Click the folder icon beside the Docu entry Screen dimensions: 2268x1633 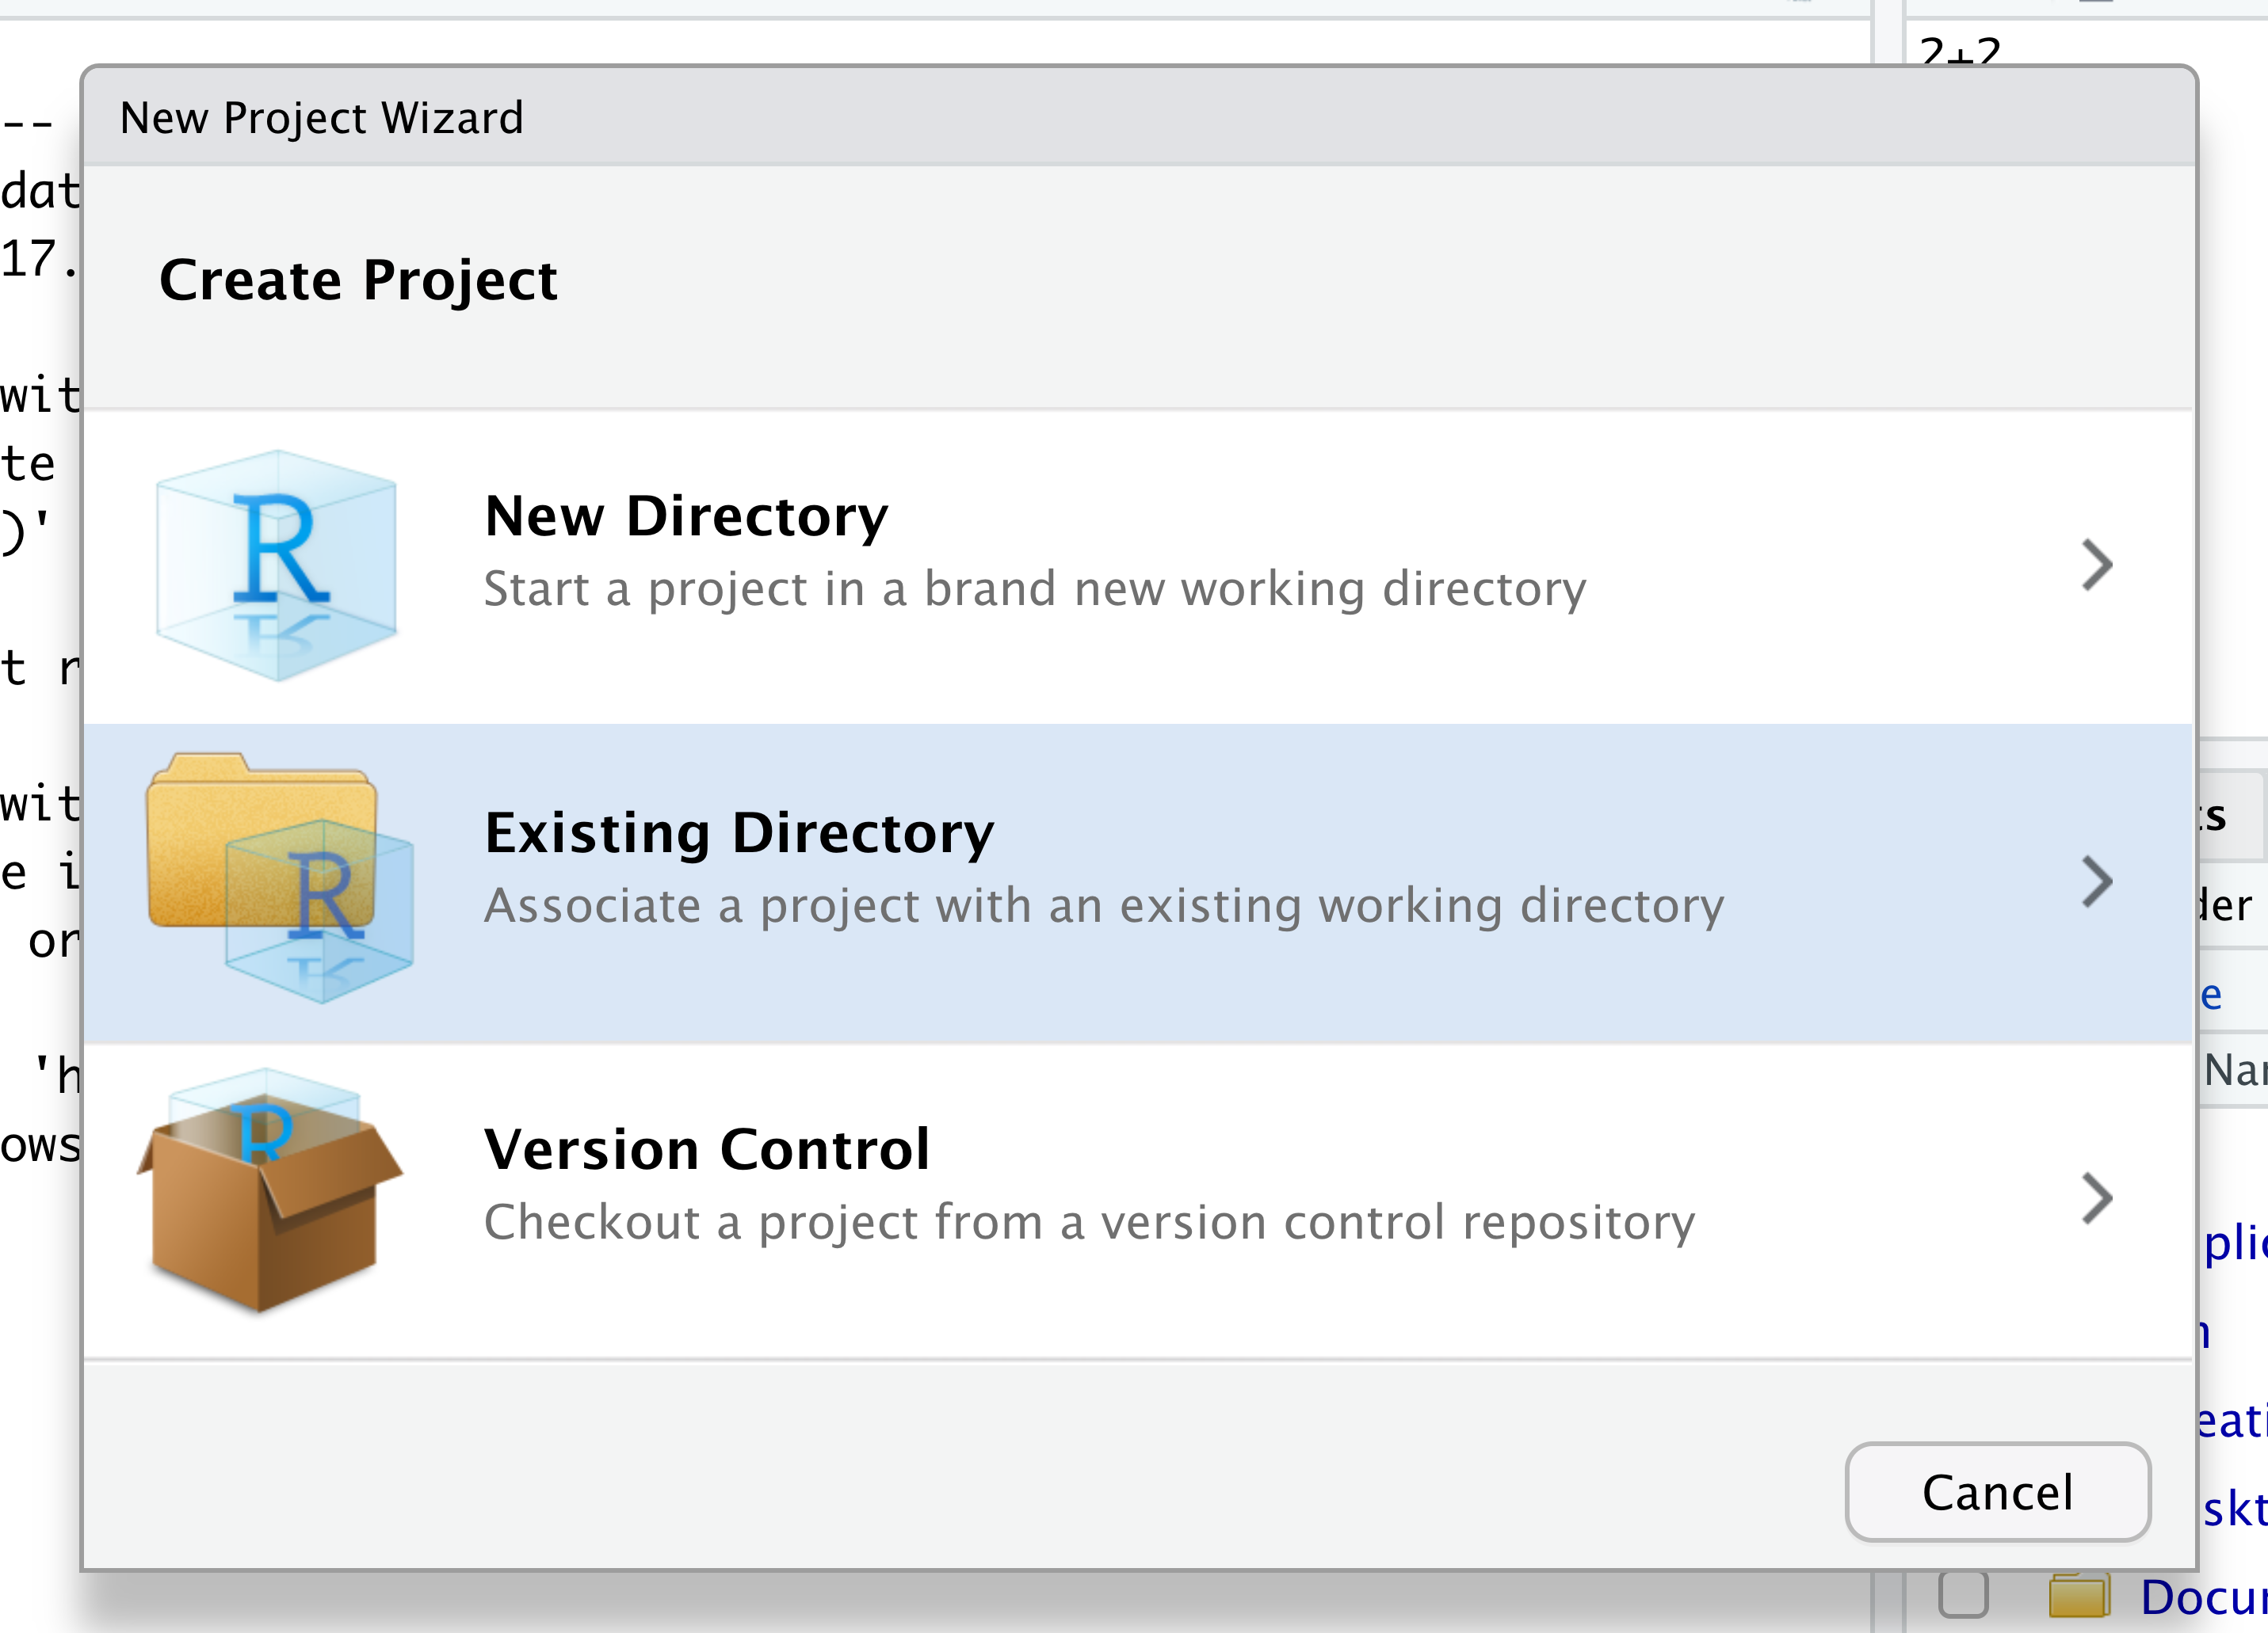click(x=2078, y=1595)
